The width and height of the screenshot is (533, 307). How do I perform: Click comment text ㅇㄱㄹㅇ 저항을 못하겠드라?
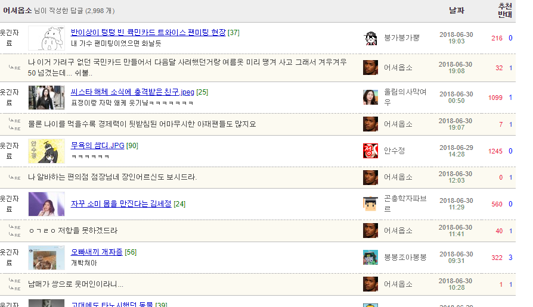pyautogui.click(x=73, y=231)
